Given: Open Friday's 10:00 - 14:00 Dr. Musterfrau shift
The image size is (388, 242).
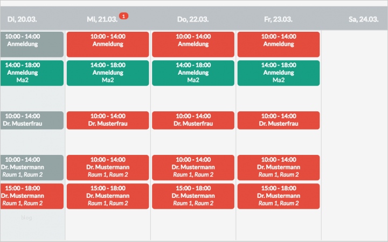Looking at the screenshot, I should 279,120.
